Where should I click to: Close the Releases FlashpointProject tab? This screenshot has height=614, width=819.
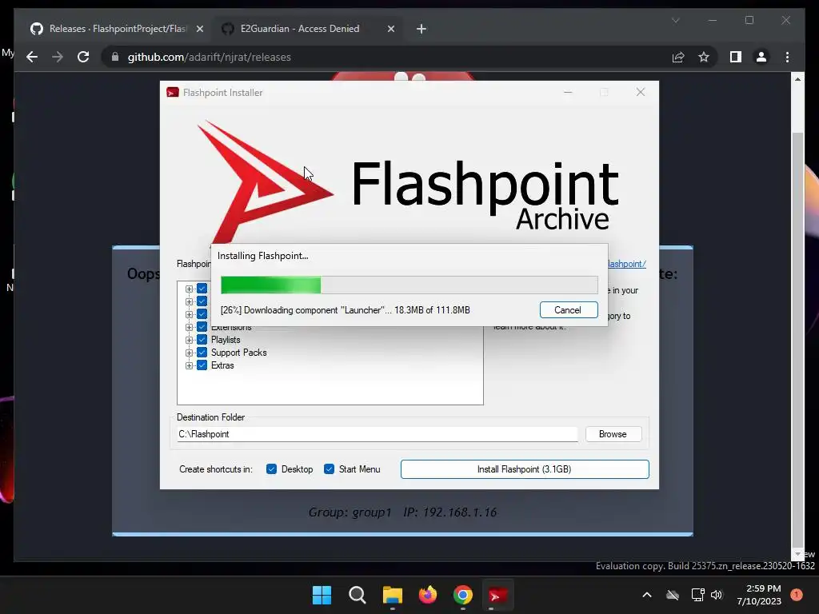coord(199,30)
